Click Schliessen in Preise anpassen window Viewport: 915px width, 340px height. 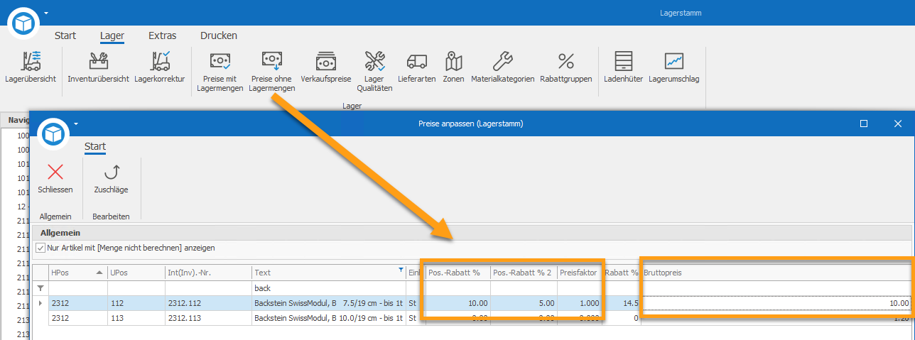55,179
